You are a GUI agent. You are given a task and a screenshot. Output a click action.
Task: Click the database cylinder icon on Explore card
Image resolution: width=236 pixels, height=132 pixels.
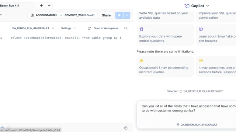(x=142, y=29)
